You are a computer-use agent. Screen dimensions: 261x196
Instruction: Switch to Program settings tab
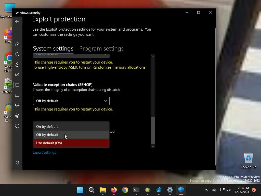(101, 49)
